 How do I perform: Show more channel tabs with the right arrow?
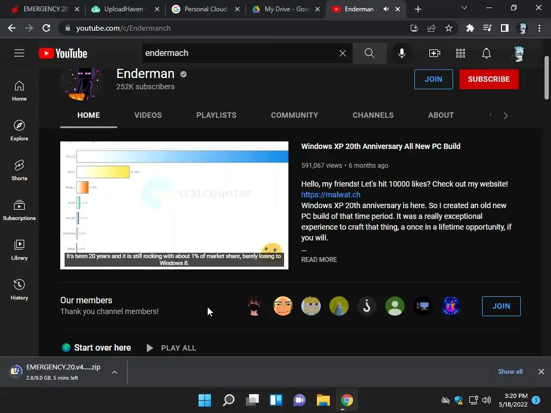pyautogui.click(x=506, y=116)
